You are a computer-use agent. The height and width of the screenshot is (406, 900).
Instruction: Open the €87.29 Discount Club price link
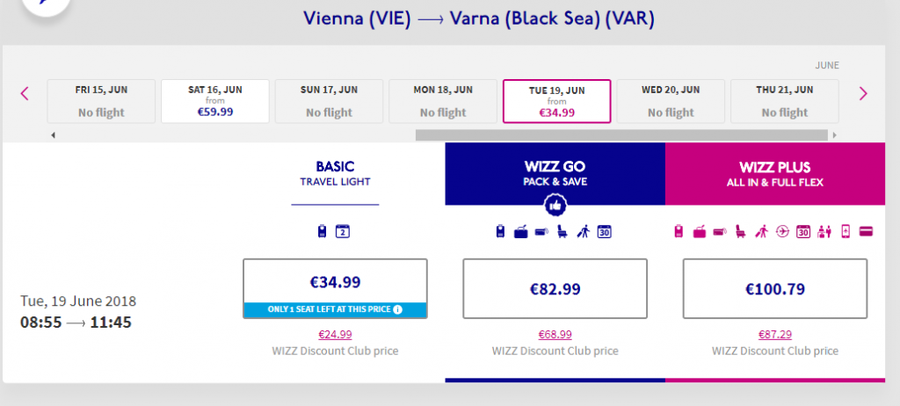775,334
